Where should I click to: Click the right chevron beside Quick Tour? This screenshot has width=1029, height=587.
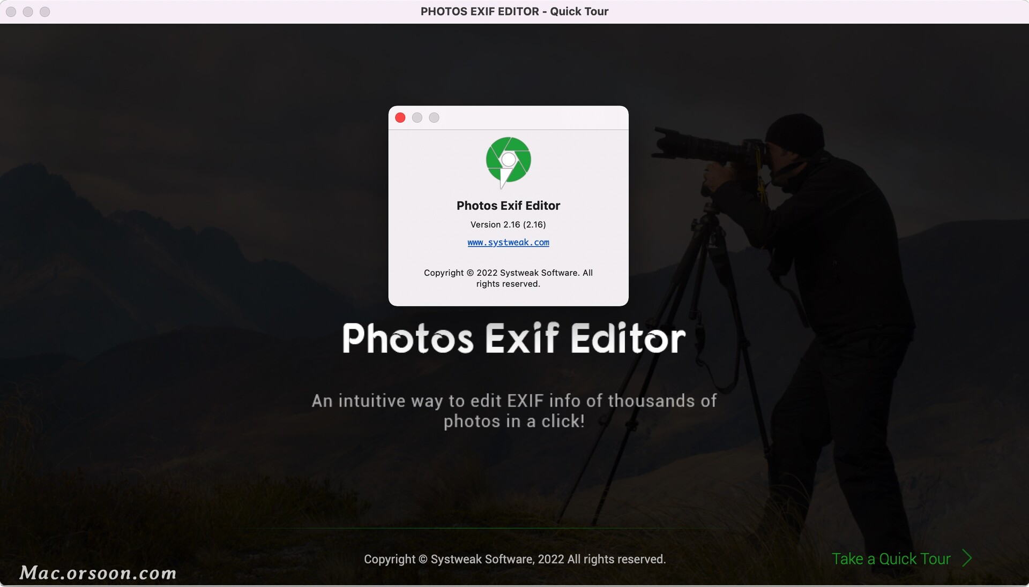(x=967, y=558)
